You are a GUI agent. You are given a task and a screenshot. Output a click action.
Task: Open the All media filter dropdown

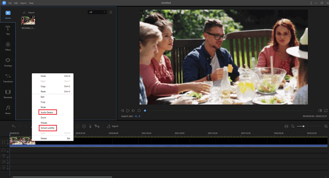[97, 12]
